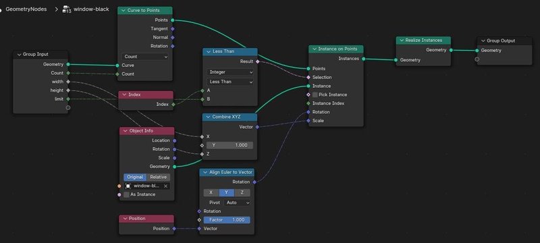
Task: Clear the window-bl... object field with X
Action: coord(165,186)
